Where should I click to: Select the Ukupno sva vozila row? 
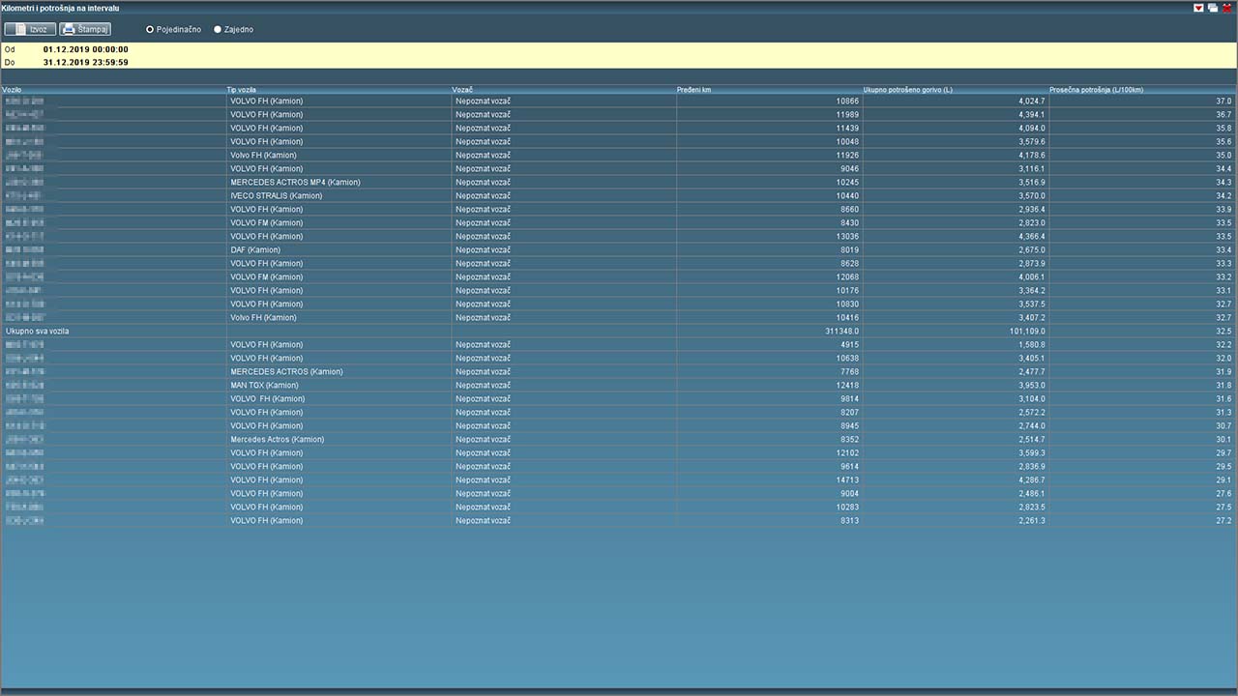coord(38,332)
